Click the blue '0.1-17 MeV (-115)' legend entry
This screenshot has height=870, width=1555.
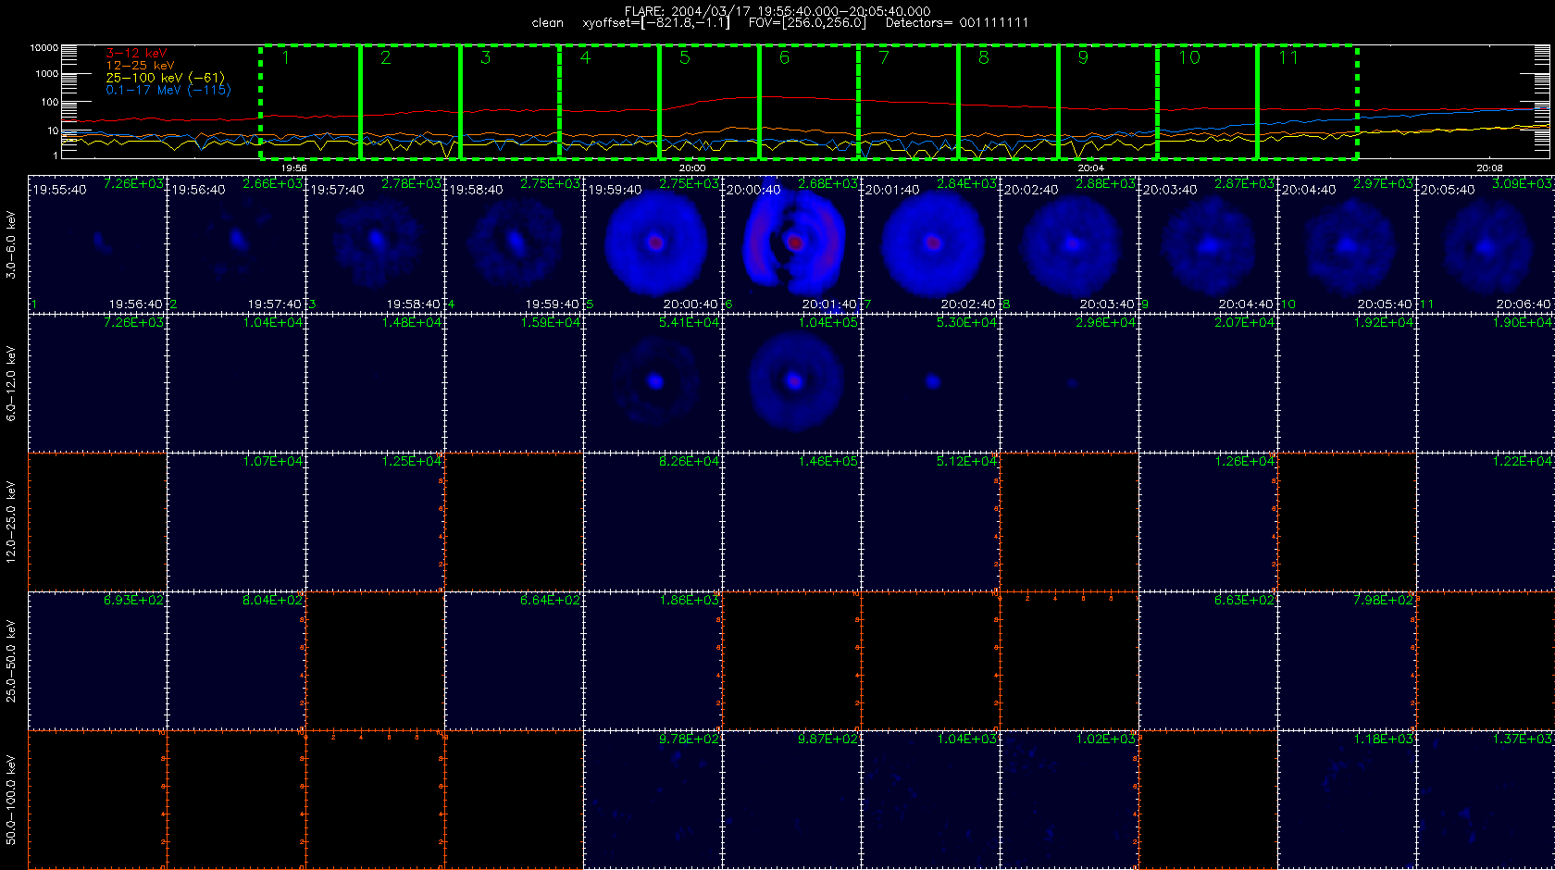(x=168, y=90)
